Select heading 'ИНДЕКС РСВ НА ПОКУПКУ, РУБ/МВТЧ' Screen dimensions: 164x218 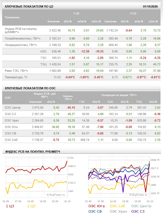tap(33, 152)
